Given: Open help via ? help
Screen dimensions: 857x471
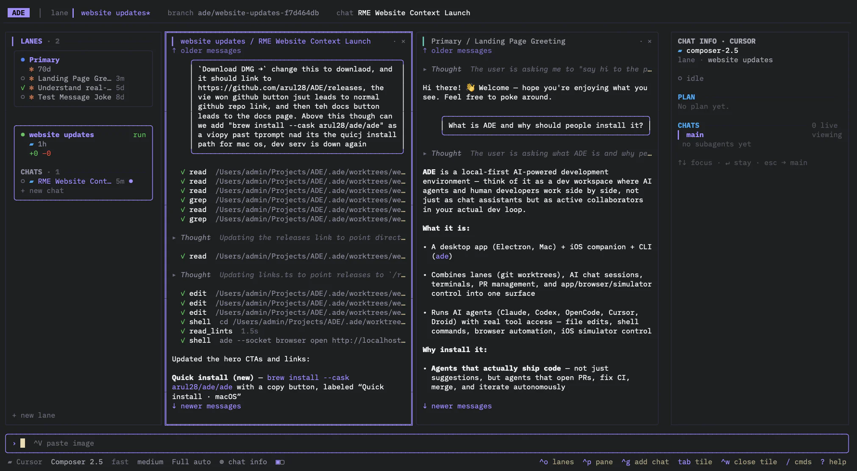Looking at the screenshot, I should pyautogui.click(x=833, y=462).
